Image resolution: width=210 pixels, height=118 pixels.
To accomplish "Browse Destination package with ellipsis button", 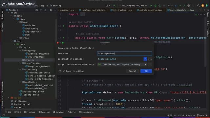I will coord(150,59).
